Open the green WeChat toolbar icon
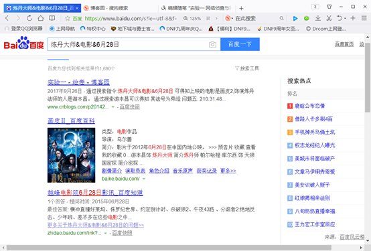371x251 pixels. tap(307, 19)
